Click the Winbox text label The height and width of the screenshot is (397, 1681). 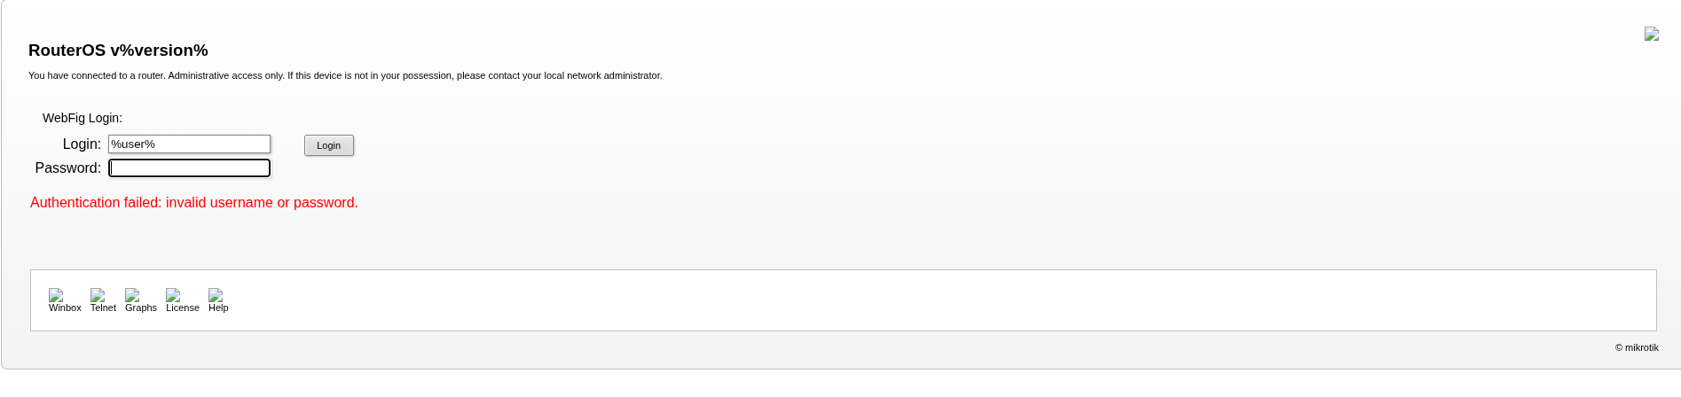65,308
